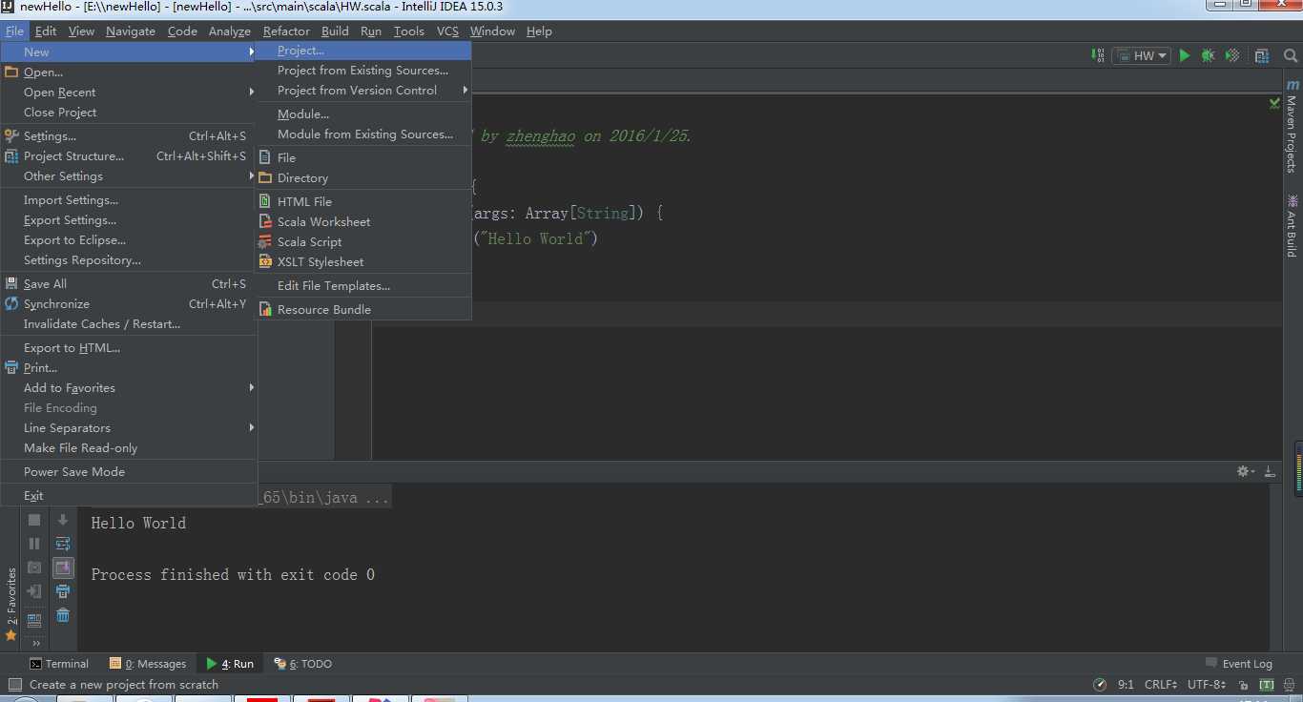Create a new Scala Script
The height and width of the screenshot is (702, 1303).
(x=363, y=242)
